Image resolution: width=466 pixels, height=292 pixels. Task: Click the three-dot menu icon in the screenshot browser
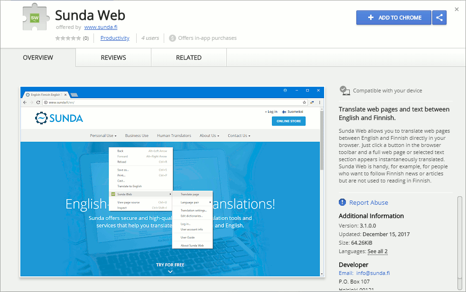pos(320,102)
